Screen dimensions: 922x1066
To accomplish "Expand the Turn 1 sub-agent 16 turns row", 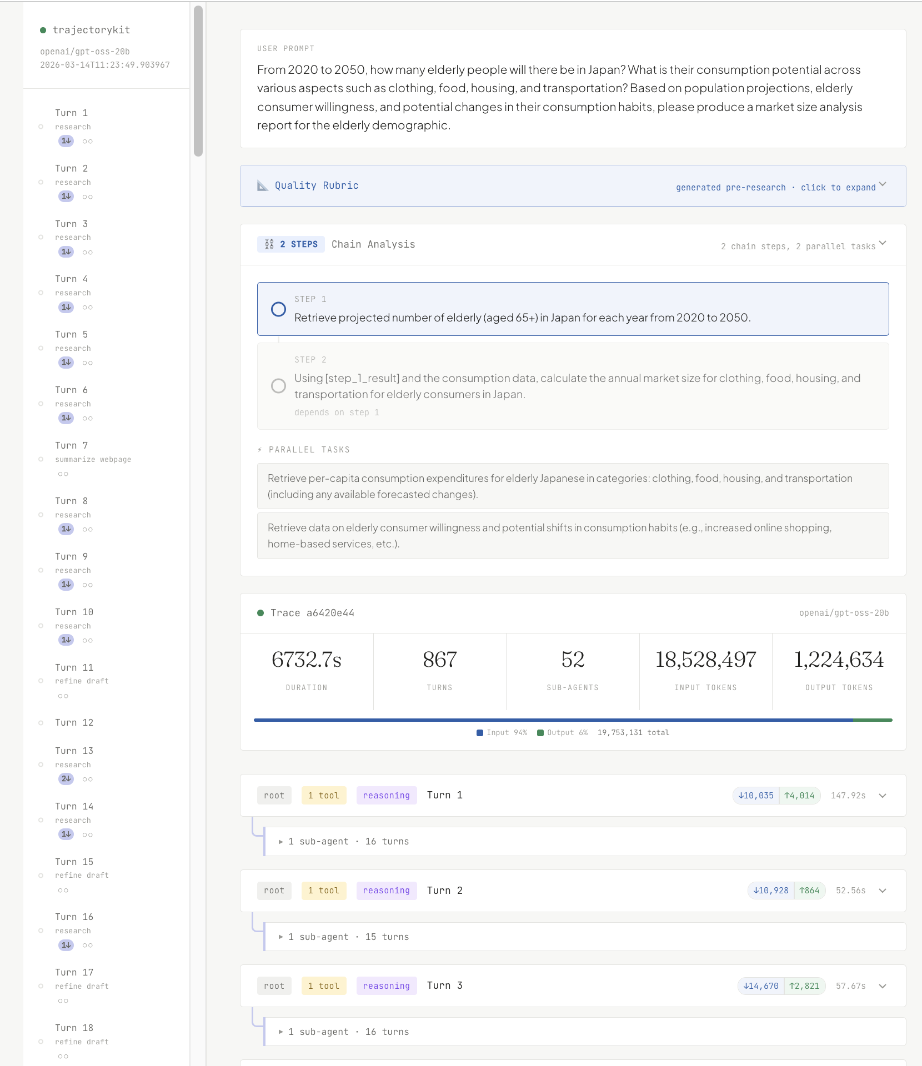I will point(348,842).
